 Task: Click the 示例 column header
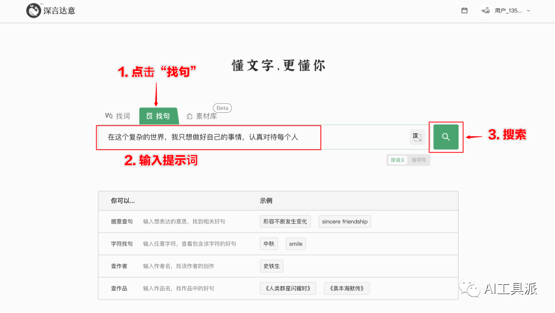pos(266,201)
